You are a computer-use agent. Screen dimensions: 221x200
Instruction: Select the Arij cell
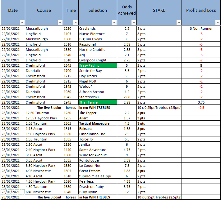point(98,55)
